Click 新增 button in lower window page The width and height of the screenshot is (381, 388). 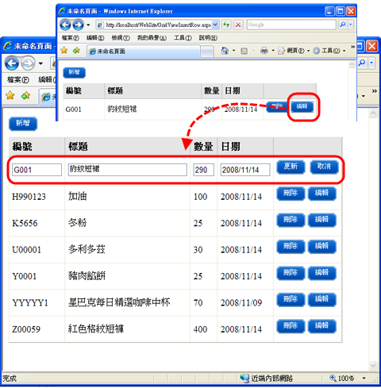click(23, 124)
